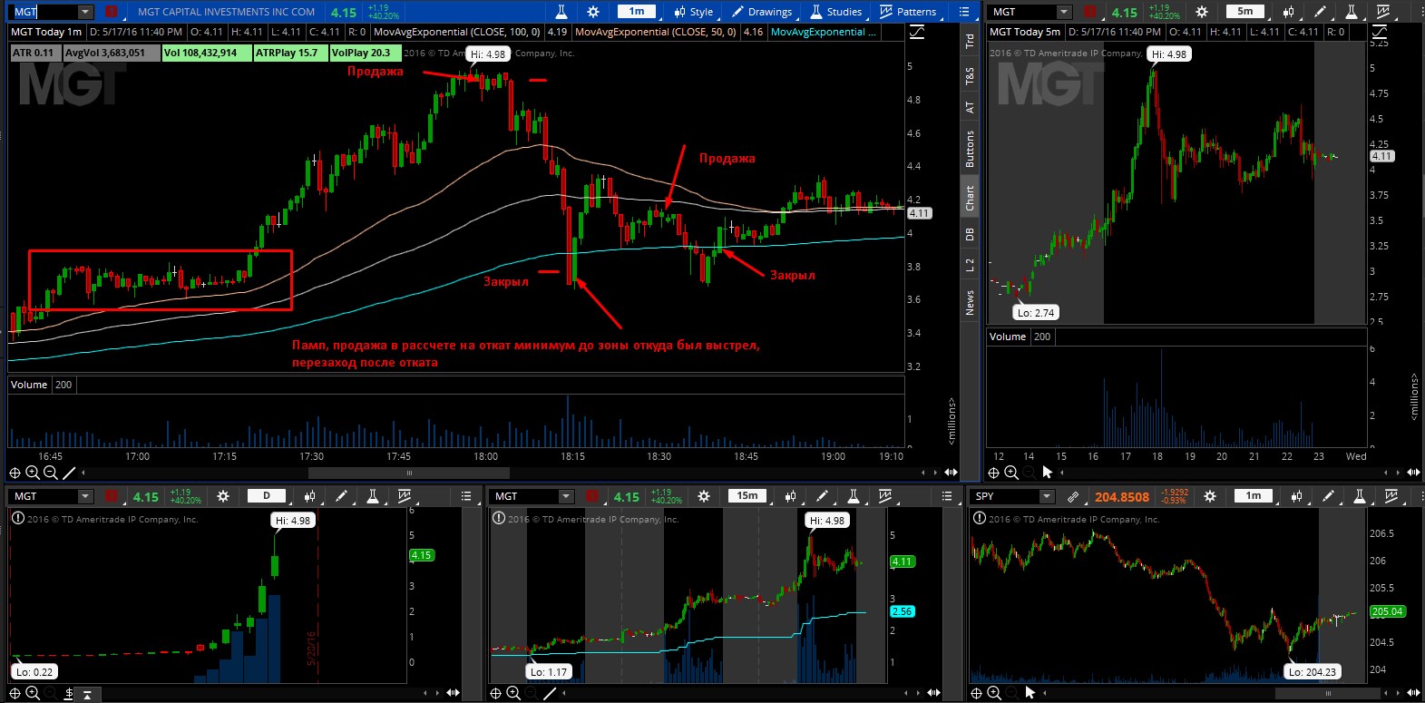
Task: Click the chain link icon beside SPY
Action: pyautogui.click(x=1073, y=496)
